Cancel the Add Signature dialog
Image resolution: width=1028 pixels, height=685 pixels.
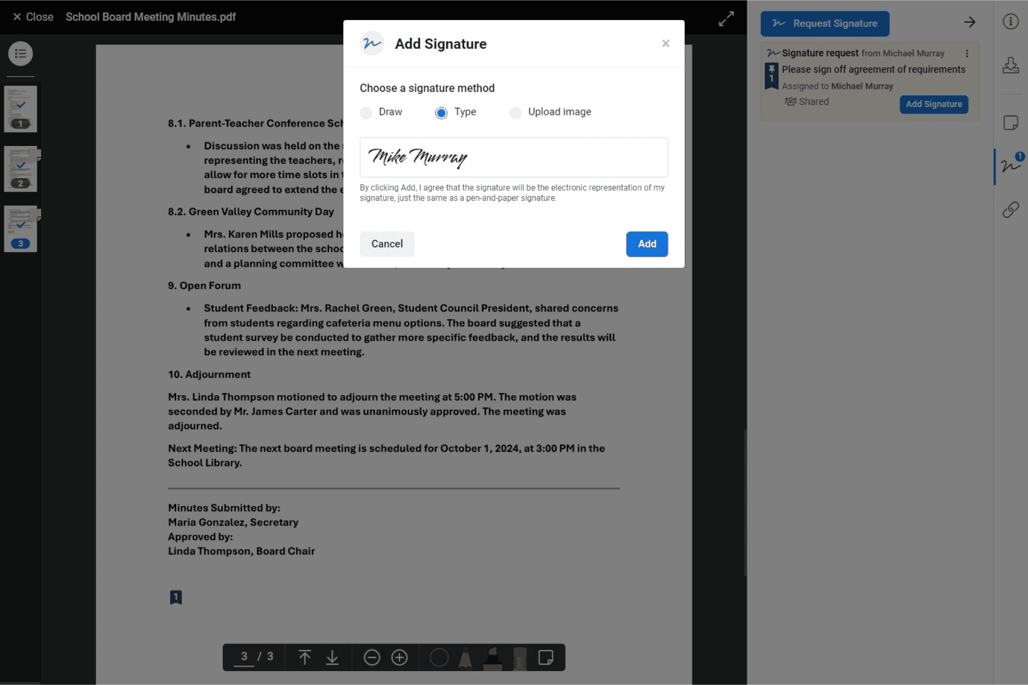tap(387, 244)
